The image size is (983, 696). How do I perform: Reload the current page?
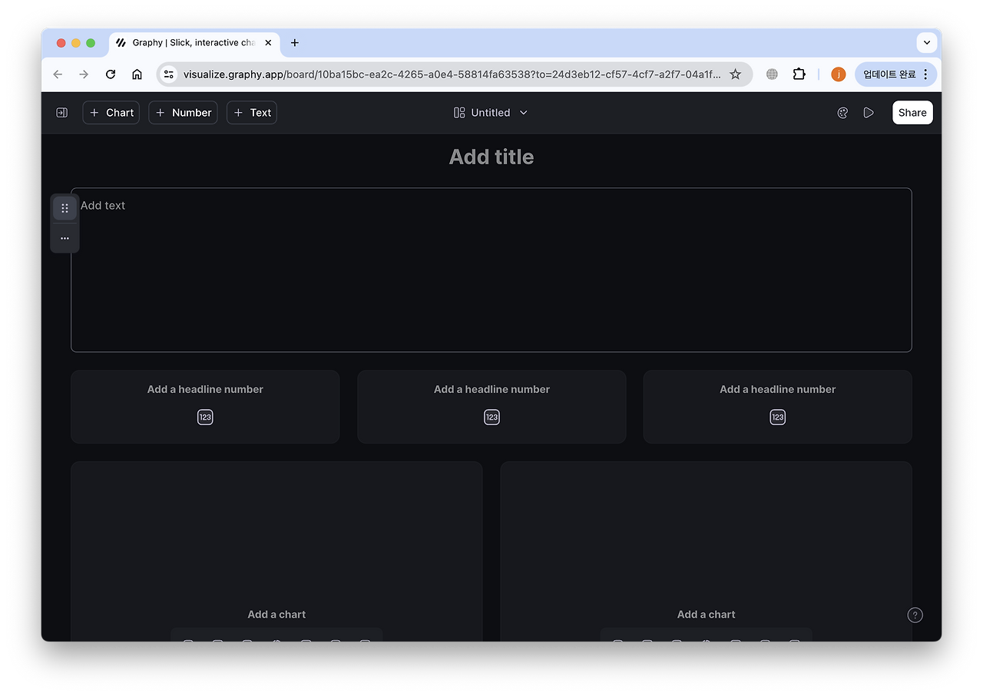tap(111, 74)
